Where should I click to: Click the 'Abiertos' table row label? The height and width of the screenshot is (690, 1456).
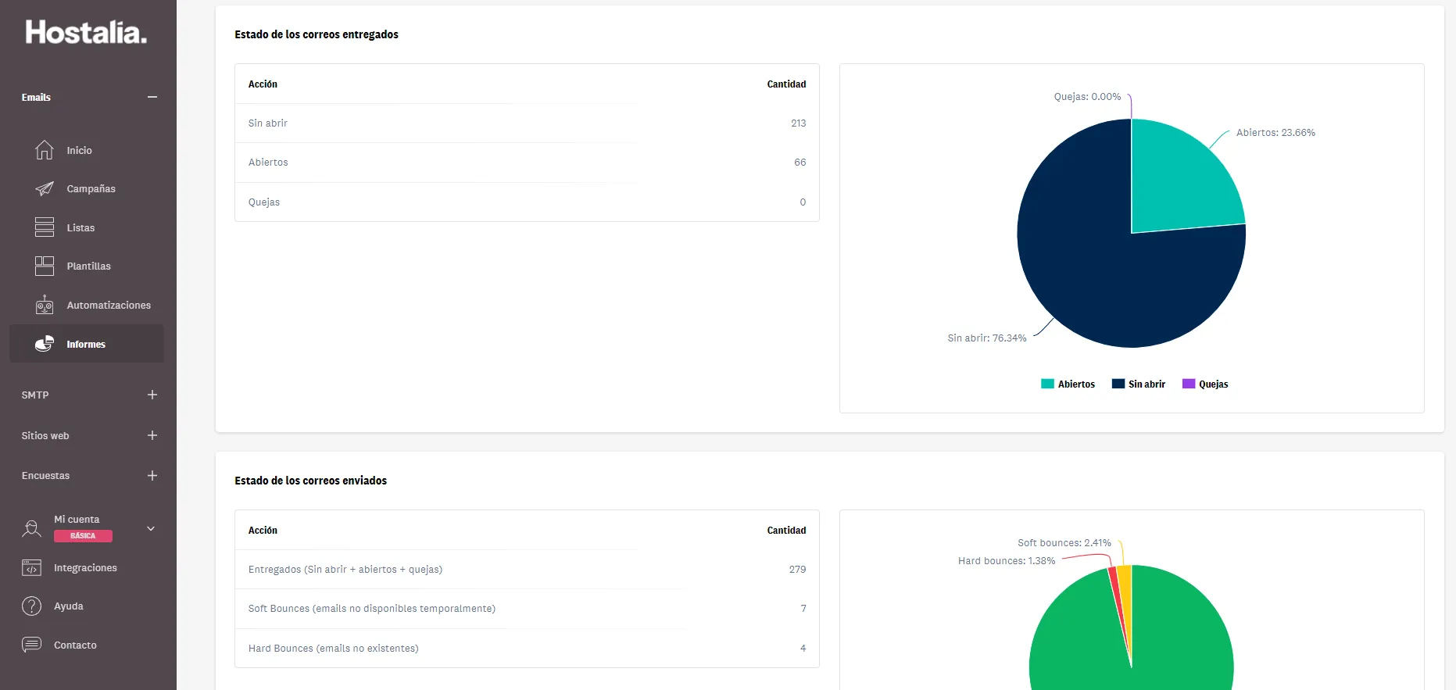tap(268, 163)
